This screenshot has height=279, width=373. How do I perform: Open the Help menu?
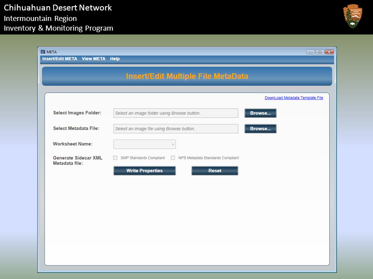point(115,59)
